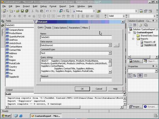Open the Tools menu
The height and width of the screenshot is (119, 159).
pyautogui.click(x=72, y=6)
